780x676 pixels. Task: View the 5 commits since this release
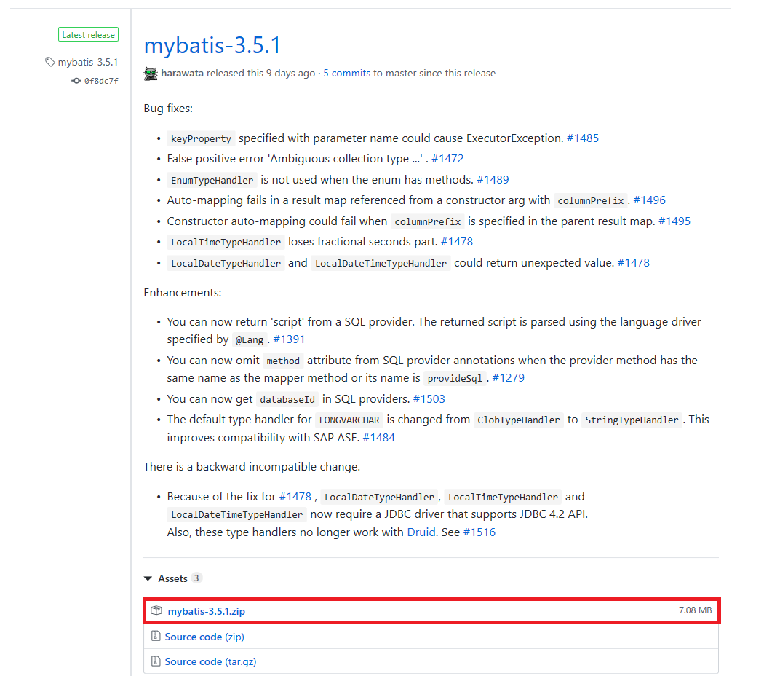click(347, 74)
